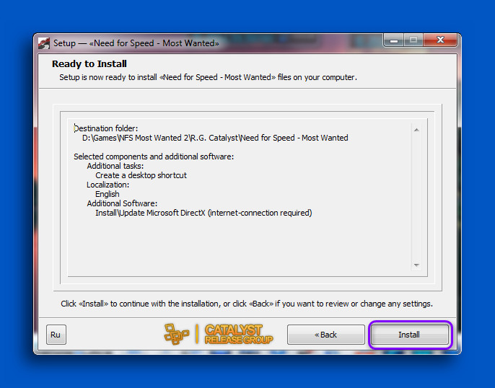The image size is (495, 388).
Task: Click the setup icon in the title bar
Action: 45,43
